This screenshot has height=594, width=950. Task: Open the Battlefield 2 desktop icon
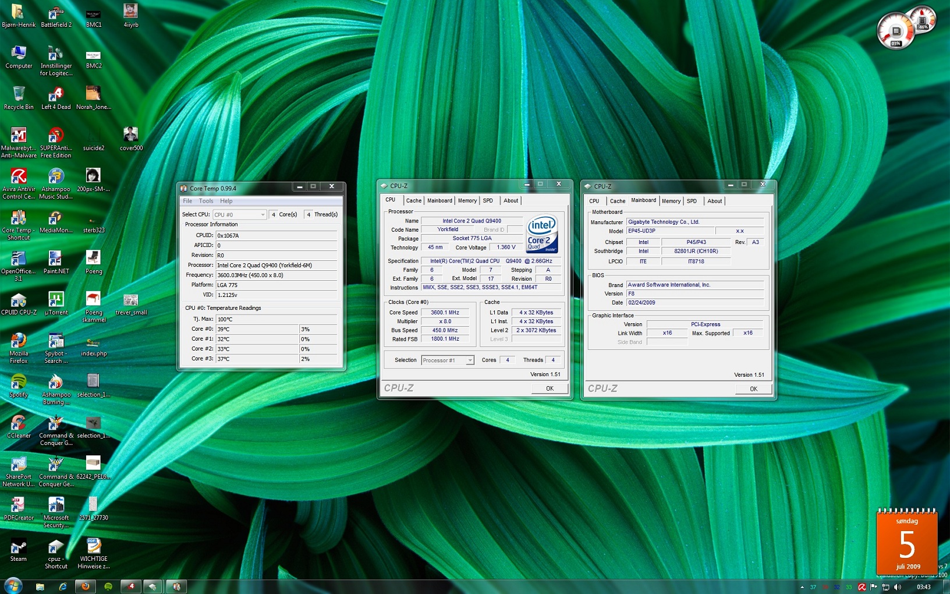tap(56, 16)
